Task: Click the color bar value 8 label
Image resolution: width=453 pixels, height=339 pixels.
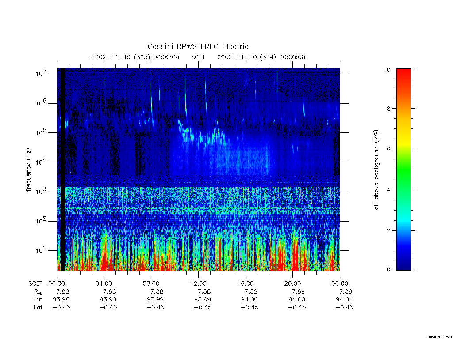Action: pos(387,109)
